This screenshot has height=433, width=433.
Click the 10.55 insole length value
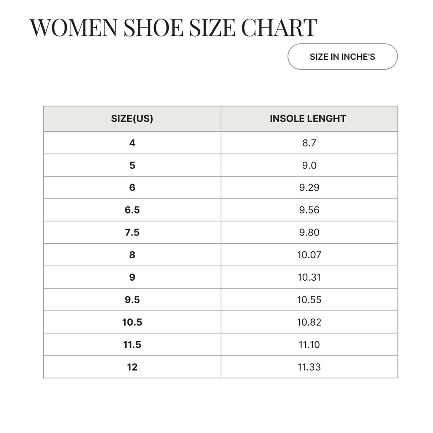[309, 300]
